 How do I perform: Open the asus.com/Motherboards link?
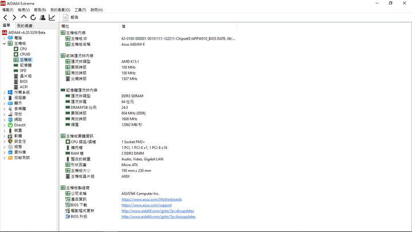click(x=152, y=199)
